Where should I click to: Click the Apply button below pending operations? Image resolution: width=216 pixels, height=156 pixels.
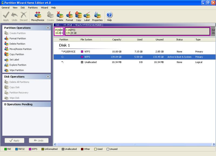coord(15,141)
